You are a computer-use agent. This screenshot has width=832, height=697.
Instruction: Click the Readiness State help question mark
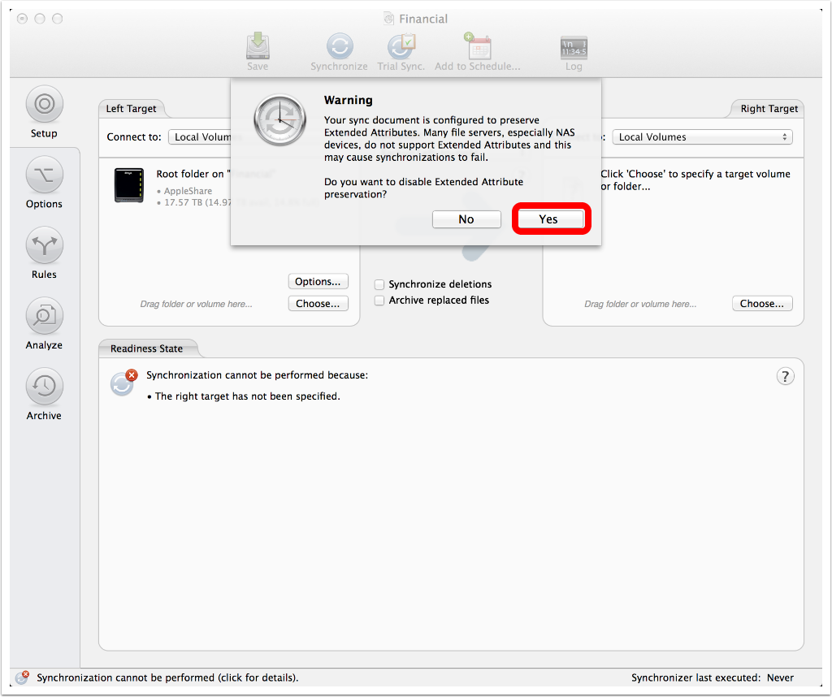pyautogui.click(x=785, y=377)
